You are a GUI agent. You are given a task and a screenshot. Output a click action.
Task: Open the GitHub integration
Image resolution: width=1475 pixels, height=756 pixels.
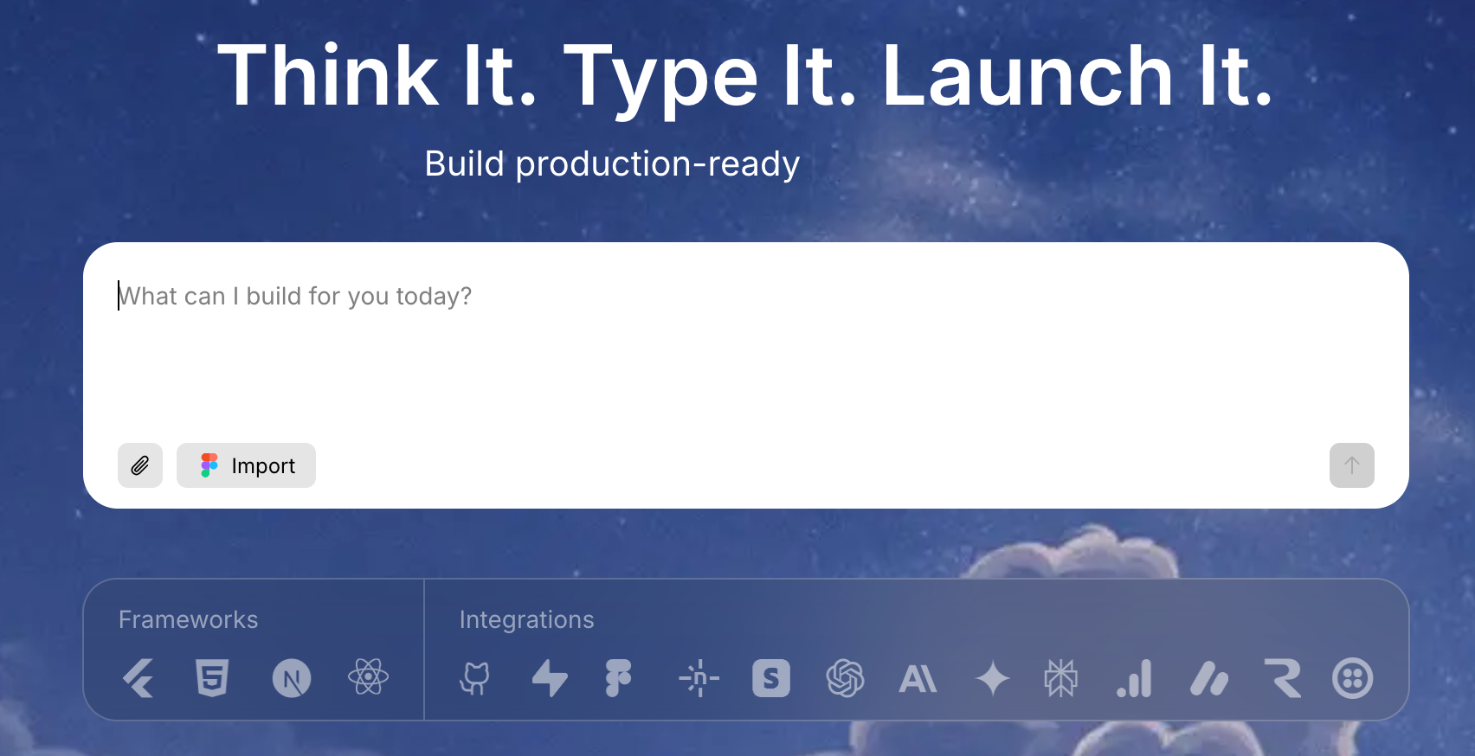[474, 678]
